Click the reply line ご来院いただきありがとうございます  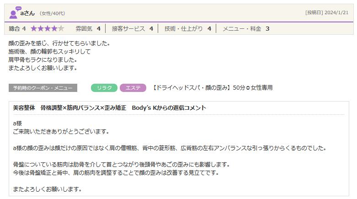61,132
